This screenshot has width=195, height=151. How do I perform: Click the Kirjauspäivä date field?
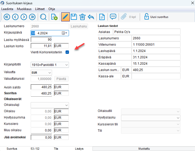pyautogui.click(x=50, y=33)
